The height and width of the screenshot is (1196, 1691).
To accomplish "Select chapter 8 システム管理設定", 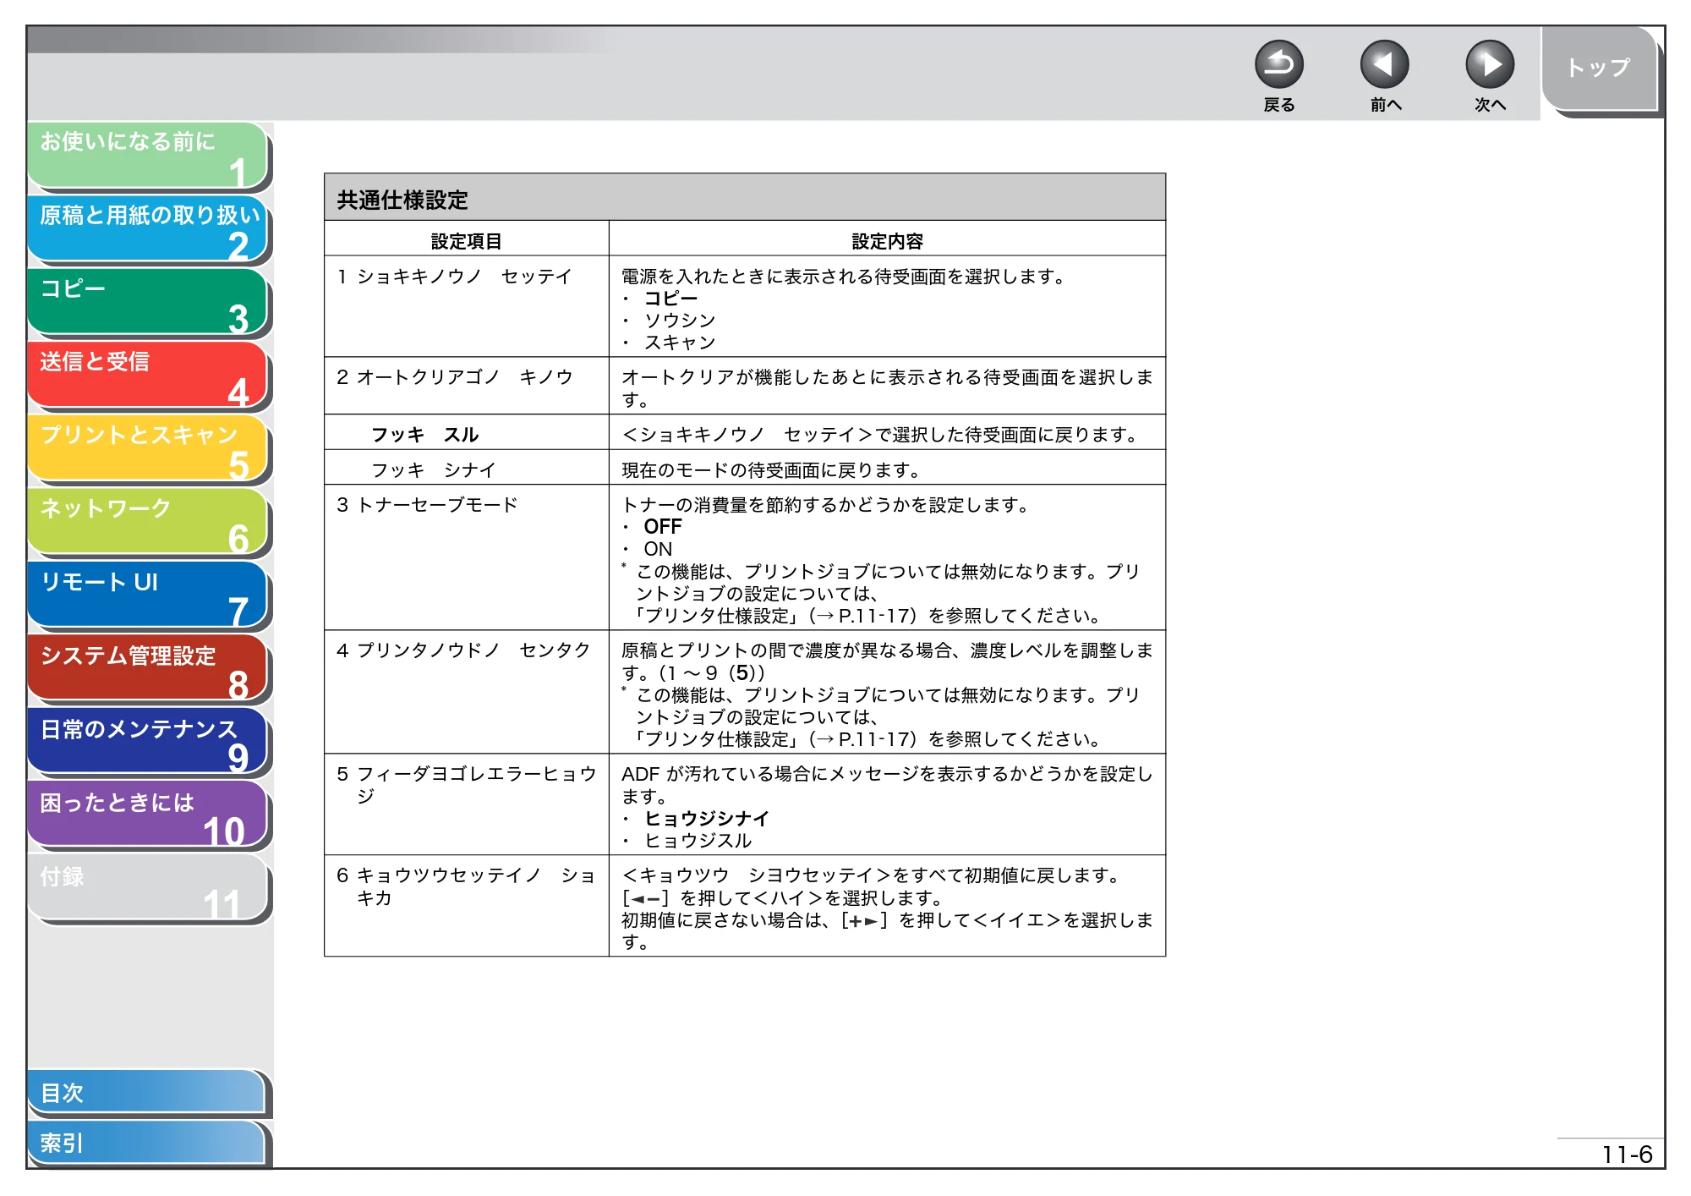I will 148,669.
